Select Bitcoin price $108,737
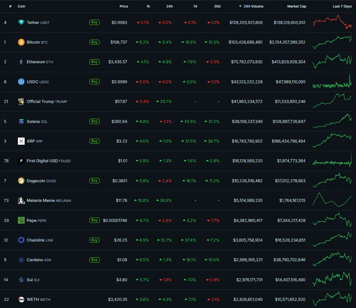The width and height of the screenshot is (356, 308). [x=119, y=42]
